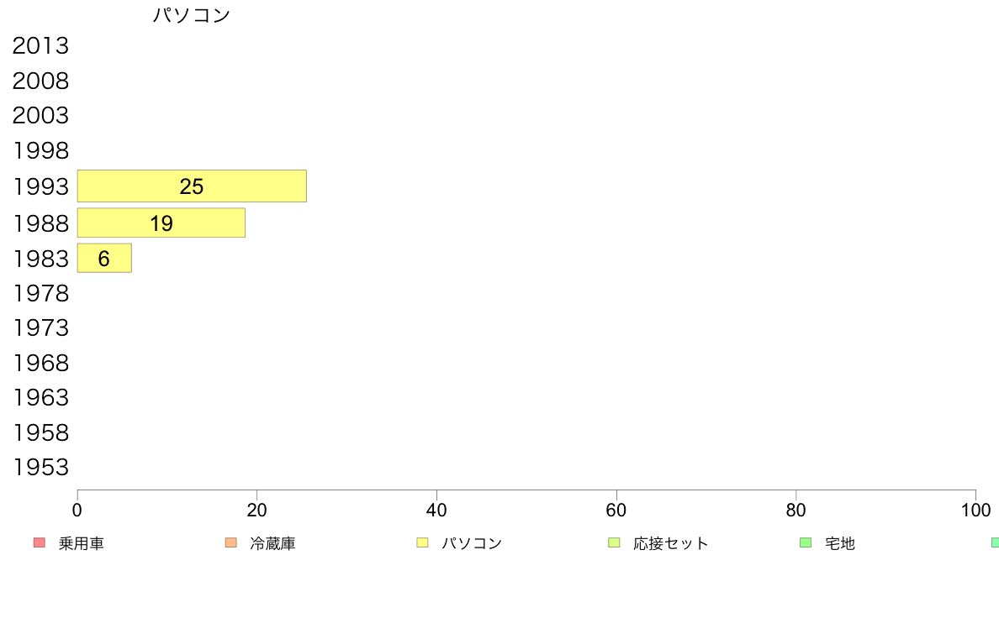Click the 2013 year axis label
Viewport: 999px width, 618px height.
click(x=40, y=46)
